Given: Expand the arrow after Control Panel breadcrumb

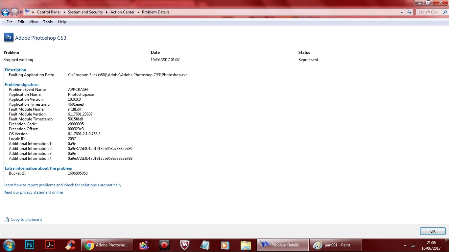Looking at the screenshot, I should [64, 12].
